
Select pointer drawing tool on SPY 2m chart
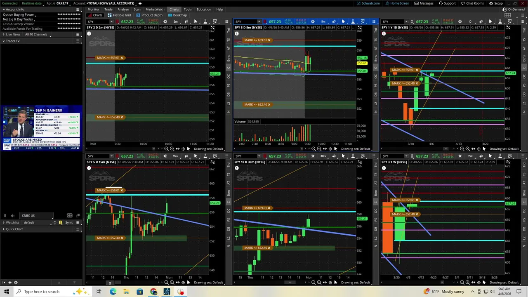196,21
